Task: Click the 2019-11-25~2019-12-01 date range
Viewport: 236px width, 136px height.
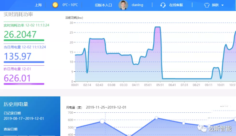Action: pyautogui.click(x=106, y=107)
